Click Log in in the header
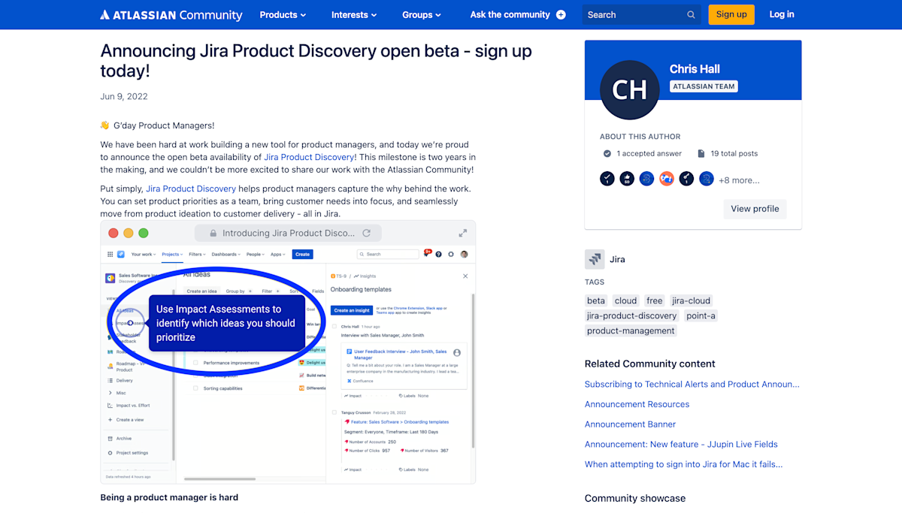Viewport: 902px width, 513px height. (x=782, y=14)
